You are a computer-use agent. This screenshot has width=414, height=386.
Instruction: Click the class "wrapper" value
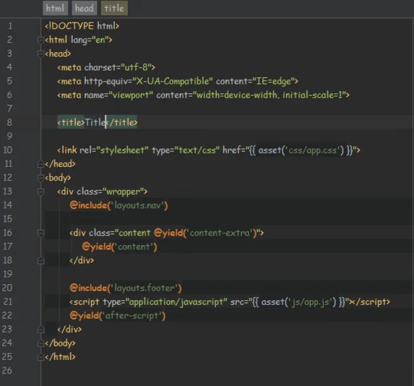[123, 191]
